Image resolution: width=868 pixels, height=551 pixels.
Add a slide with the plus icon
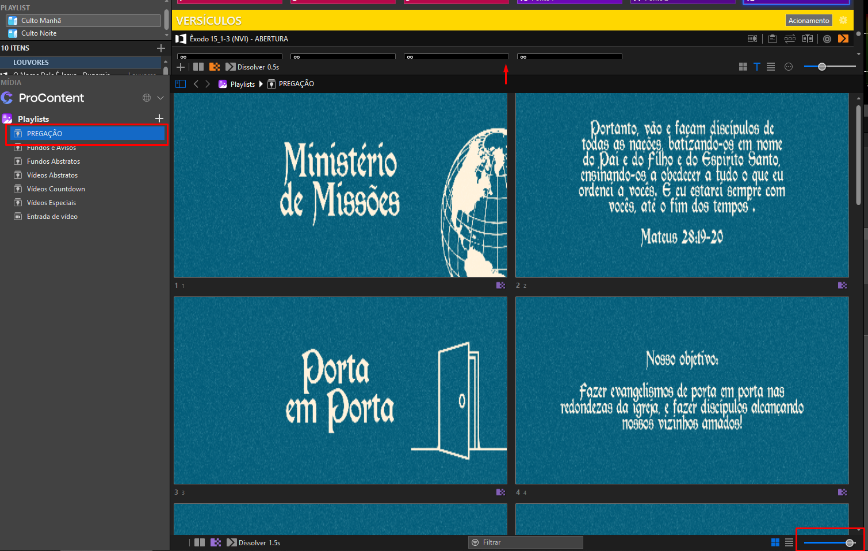[x=181, y=67]
